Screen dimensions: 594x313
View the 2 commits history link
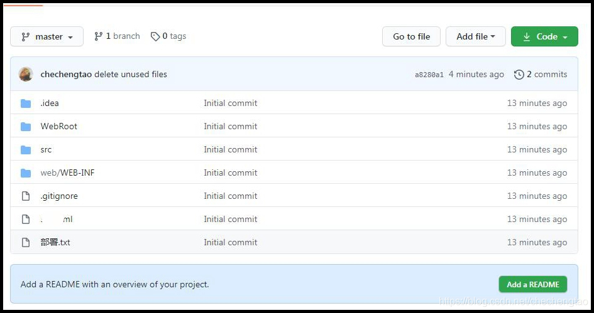546,74
